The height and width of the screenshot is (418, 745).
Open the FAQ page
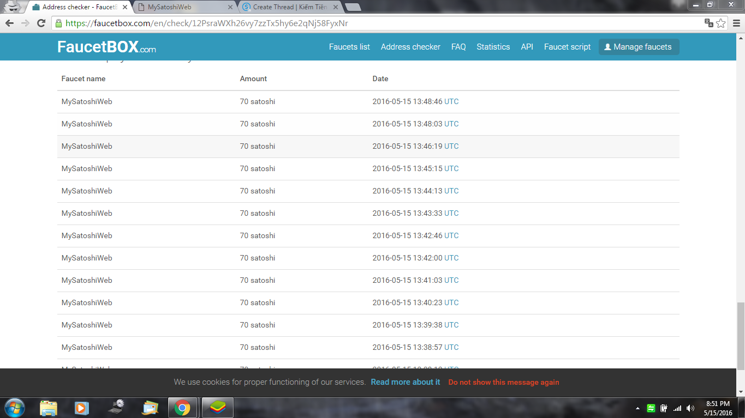[x=458, y=47]
